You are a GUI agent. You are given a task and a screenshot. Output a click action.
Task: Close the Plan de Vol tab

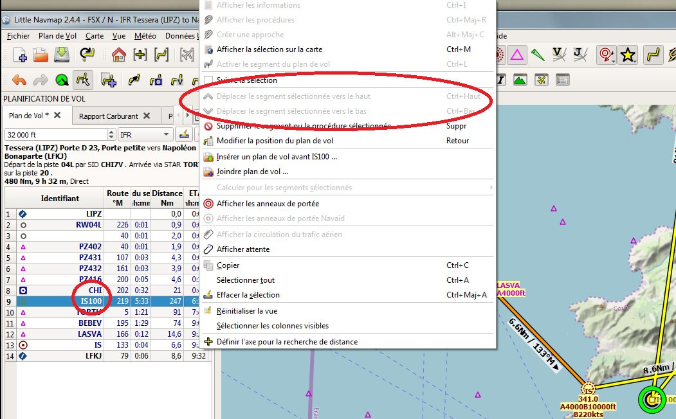(x=57, y=115)
